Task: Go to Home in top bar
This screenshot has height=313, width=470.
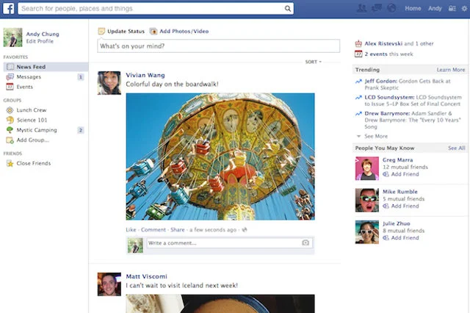Action: tap(413, 8)
